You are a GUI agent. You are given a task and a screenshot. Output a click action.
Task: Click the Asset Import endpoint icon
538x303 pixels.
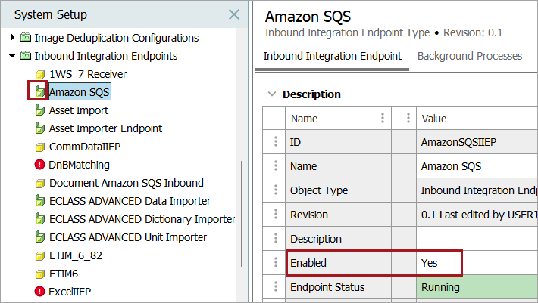click(39, 110)
